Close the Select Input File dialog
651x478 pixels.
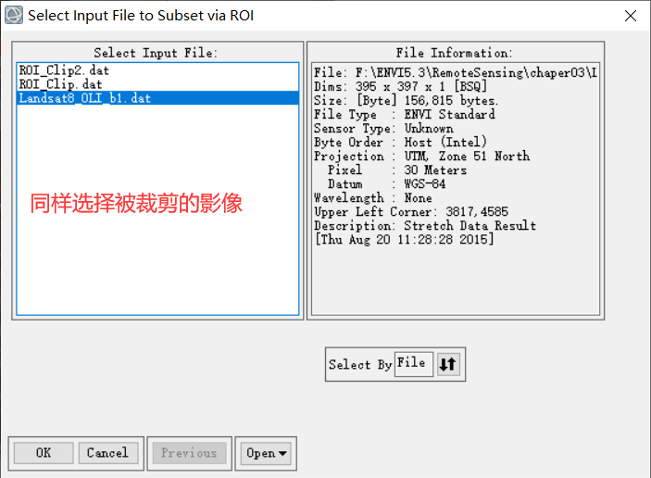[631, 16]
